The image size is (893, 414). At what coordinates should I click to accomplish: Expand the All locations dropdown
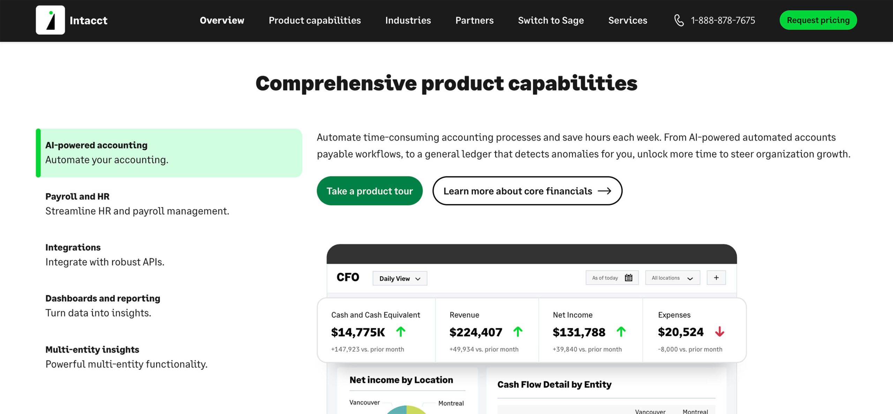[x=673, y=278]
